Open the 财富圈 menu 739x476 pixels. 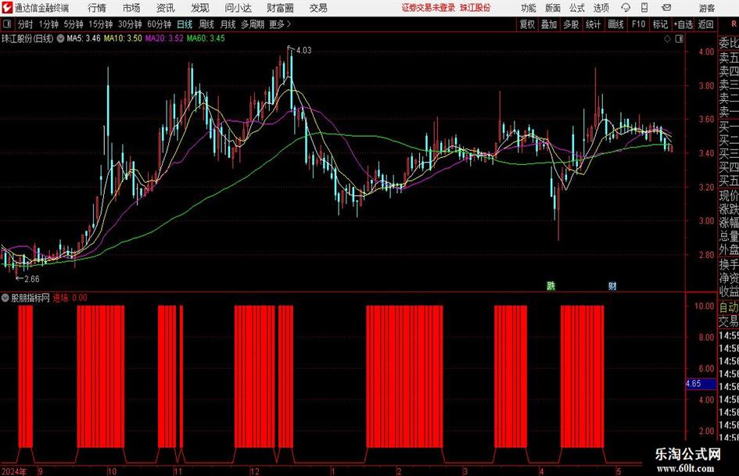tap(280, 8)
